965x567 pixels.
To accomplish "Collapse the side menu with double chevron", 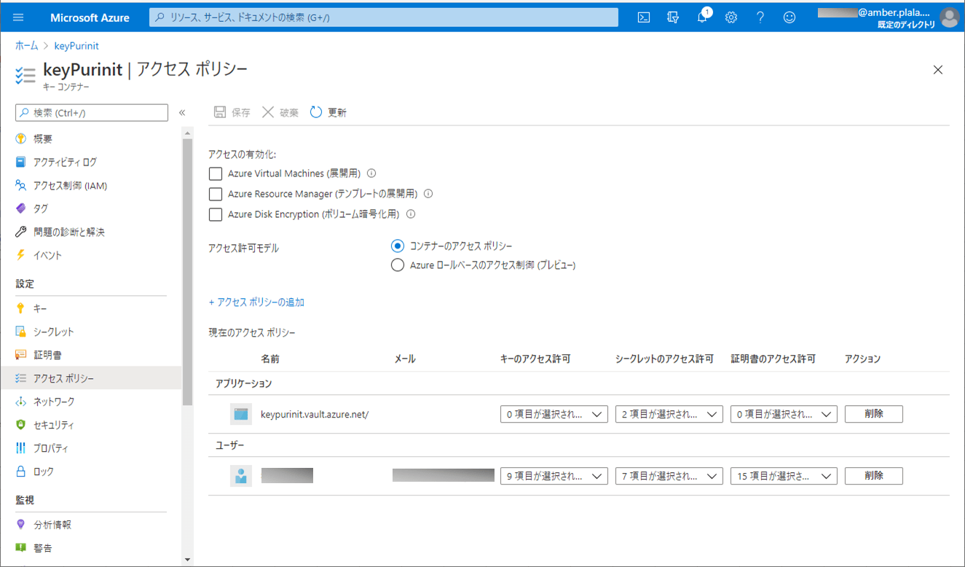I will click(182, 112).
